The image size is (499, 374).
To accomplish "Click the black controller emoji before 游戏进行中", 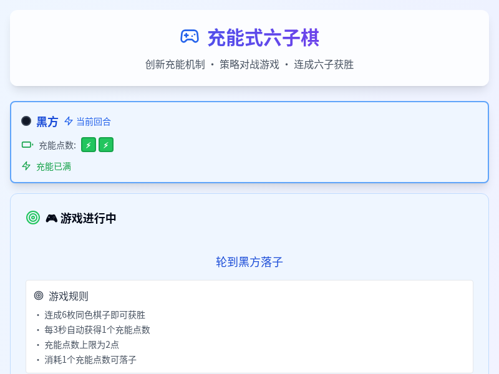I will pyautogui.click(x=52, y=219).
